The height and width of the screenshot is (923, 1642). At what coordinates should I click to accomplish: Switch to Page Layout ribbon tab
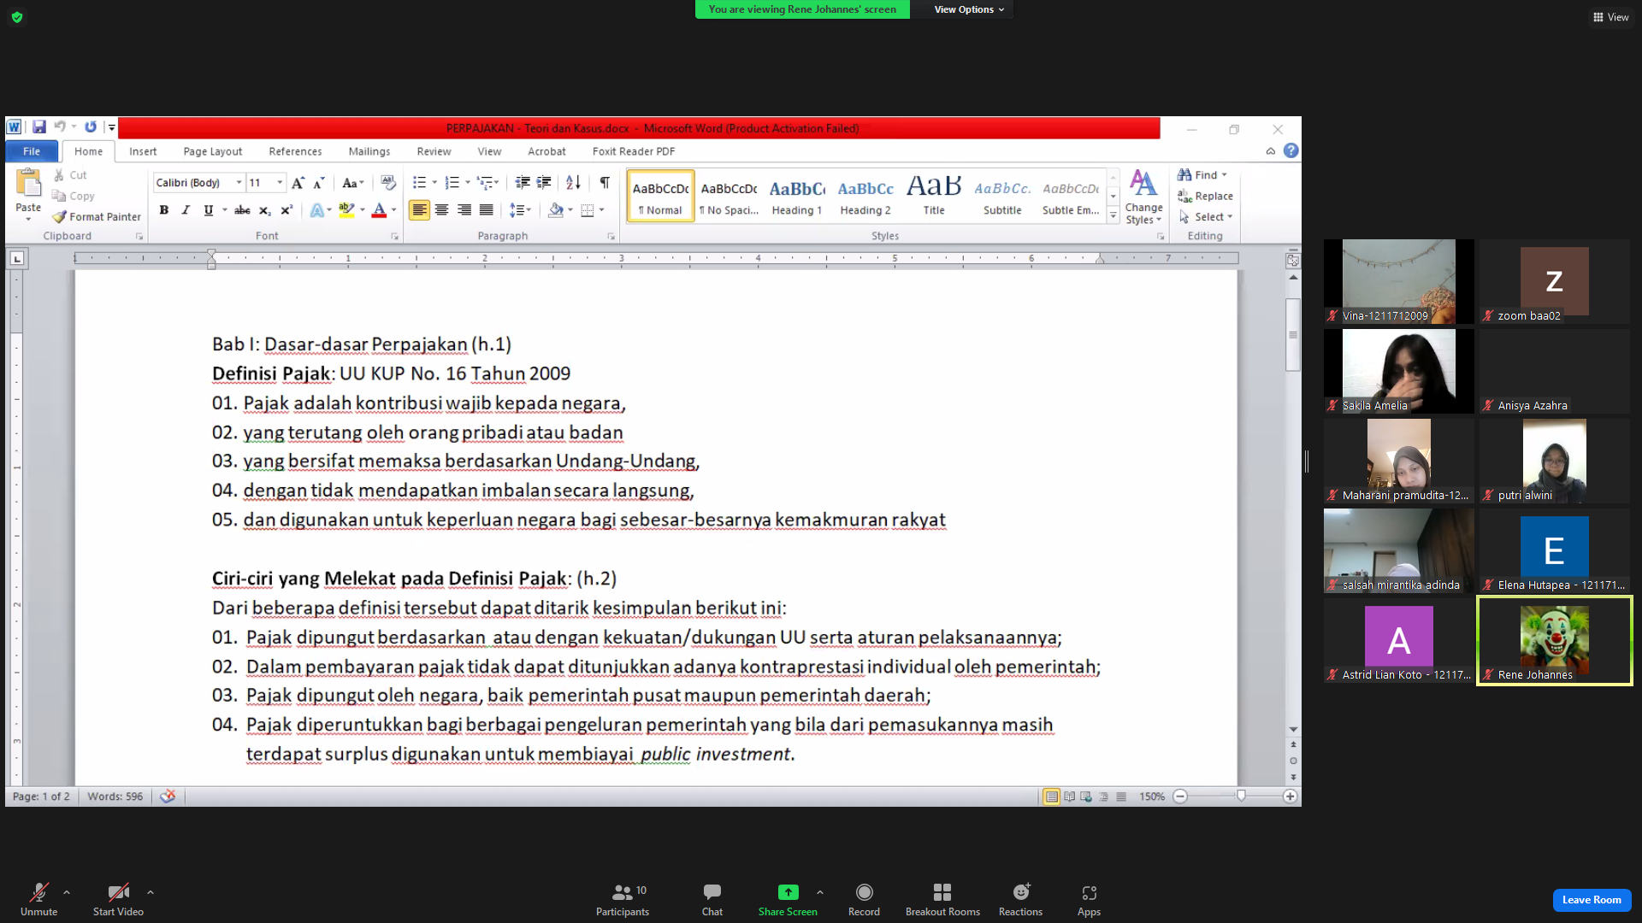pos(212,151)
